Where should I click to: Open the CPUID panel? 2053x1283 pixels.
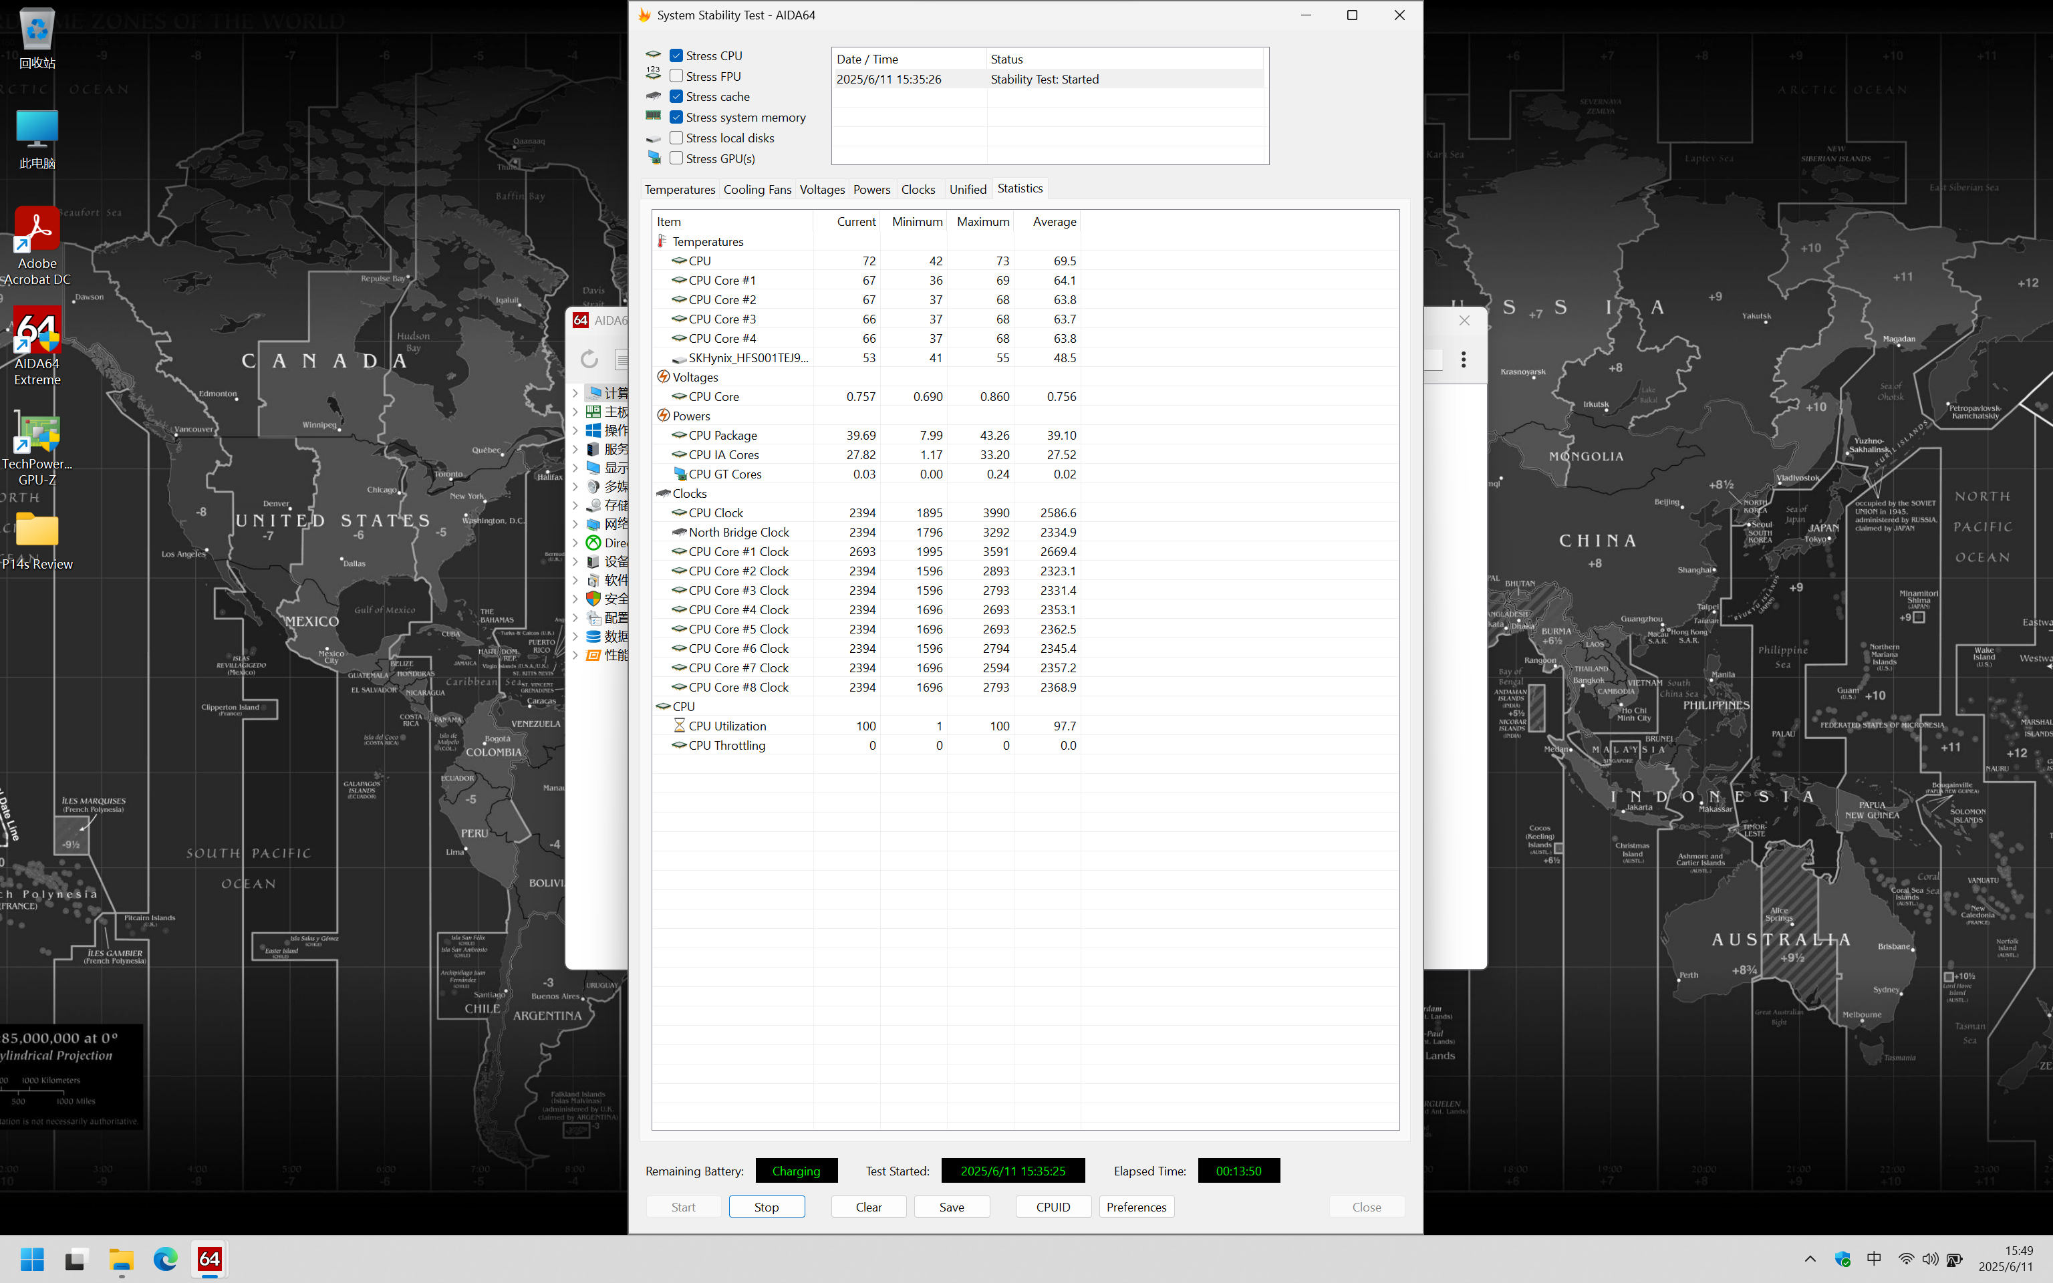[x=1053, y=1207]
